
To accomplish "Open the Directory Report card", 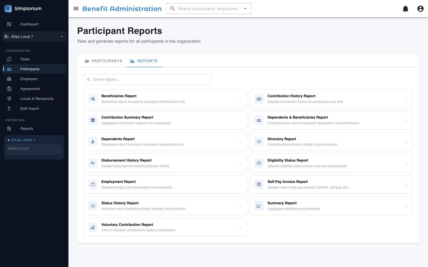I will [331, 142].
